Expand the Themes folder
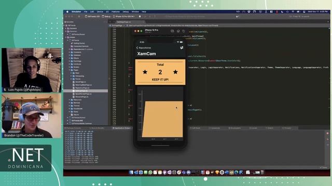The height and width of the screenshot is (186, 332). click(70, 106)
